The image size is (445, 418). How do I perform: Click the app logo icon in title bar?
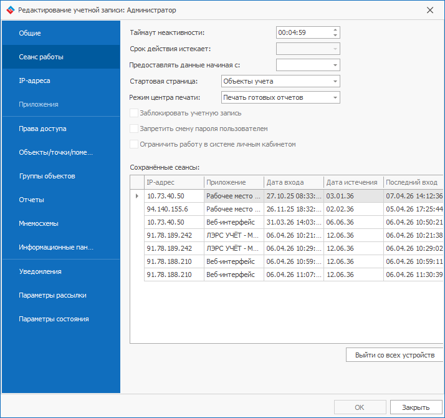pos(9,10)
